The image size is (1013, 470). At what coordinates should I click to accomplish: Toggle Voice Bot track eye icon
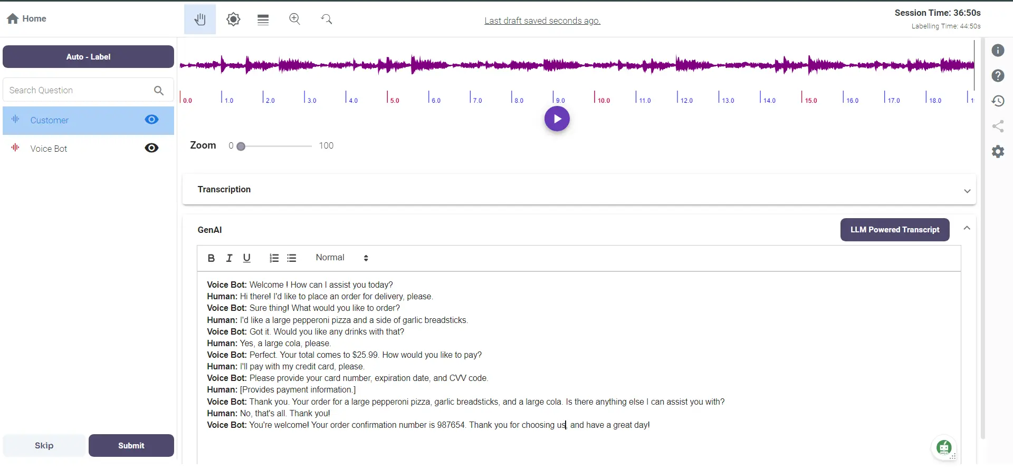tap(151, 148)
